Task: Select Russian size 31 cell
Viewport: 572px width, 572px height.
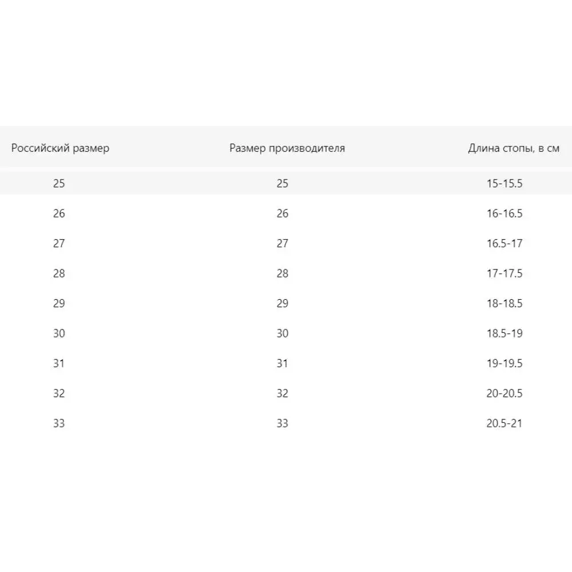Action: [x=59, y=364]
